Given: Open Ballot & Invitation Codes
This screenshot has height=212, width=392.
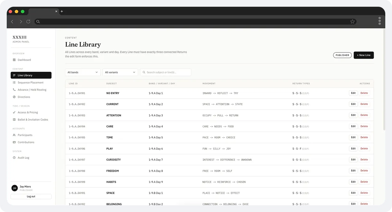Looking at the screenshot, I should (x=31, y=120).
